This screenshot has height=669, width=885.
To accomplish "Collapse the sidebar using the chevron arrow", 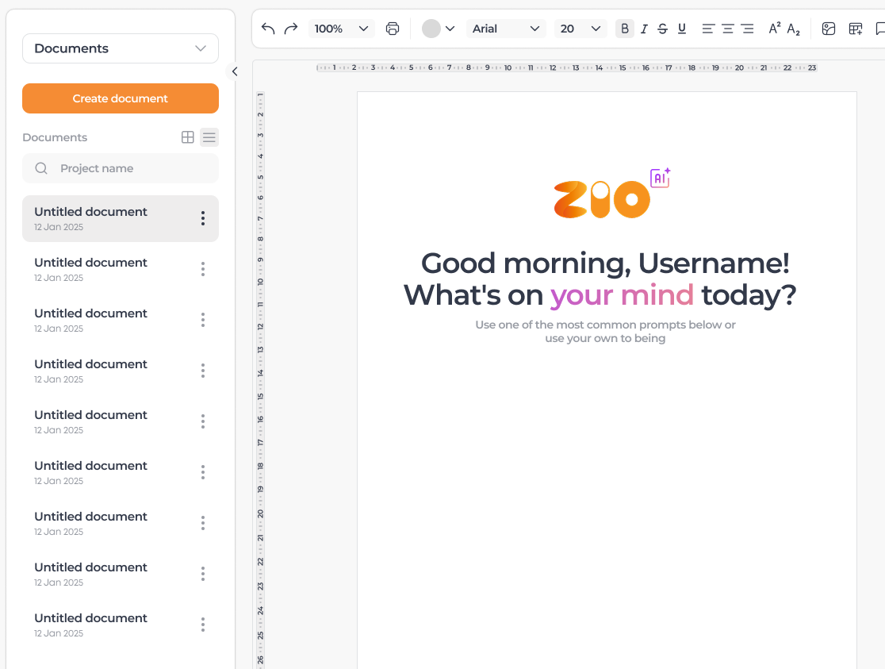I will (234, 71).
